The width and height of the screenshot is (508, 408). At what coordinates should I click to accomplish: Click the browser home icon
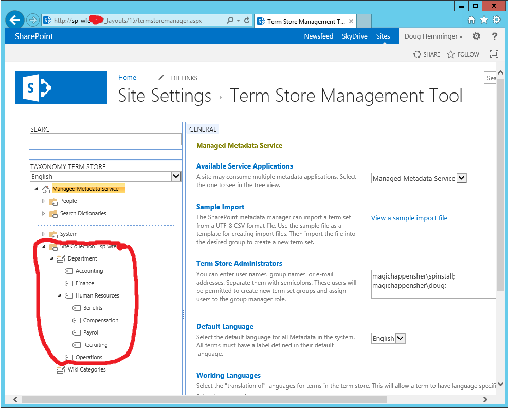[470, 19]
